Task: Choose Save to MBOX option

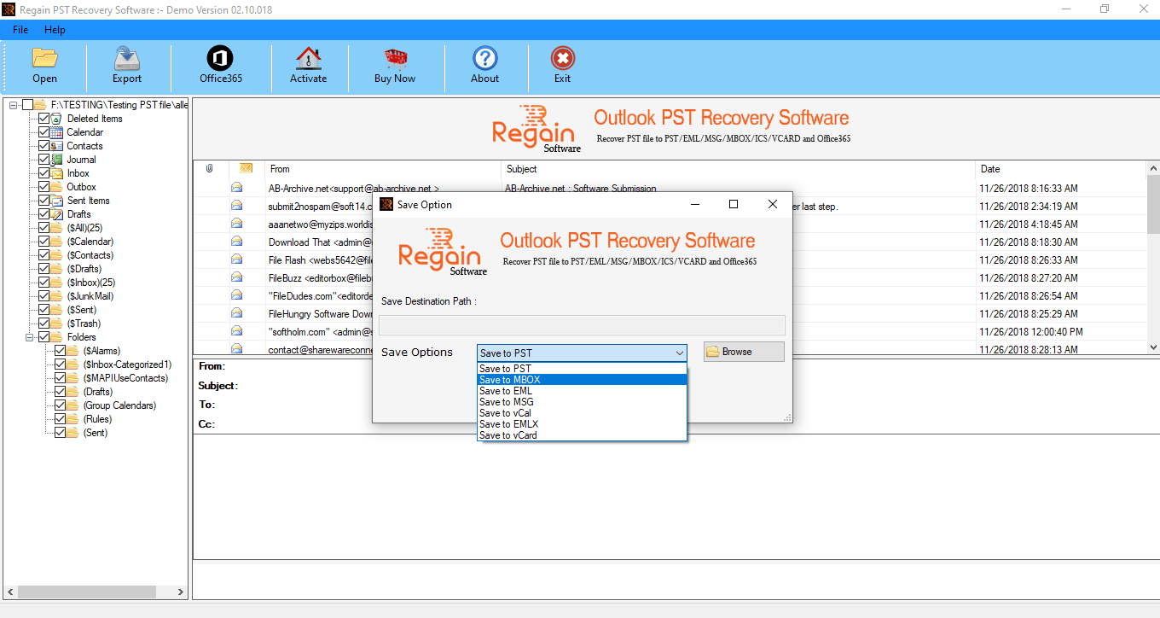Action: 582,380
